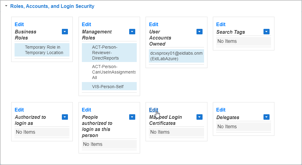Collapse the Roles, Accounts, and Login Security section
Viewport: 302px width, 165px height.
pos(6,6)
